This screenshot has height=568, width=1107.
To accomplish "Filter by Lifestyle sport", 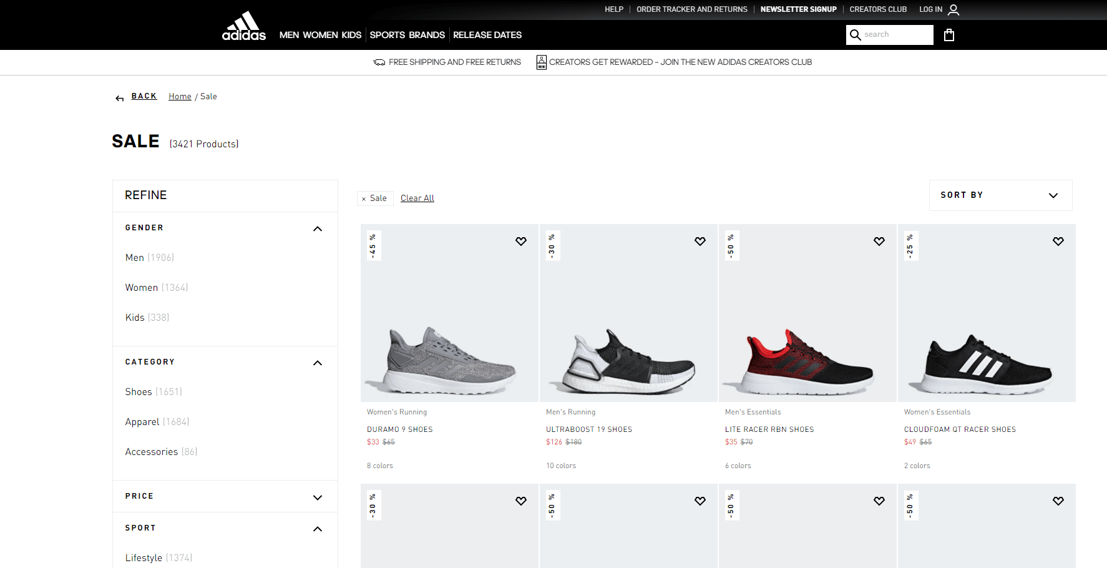I will click(158, 558).
